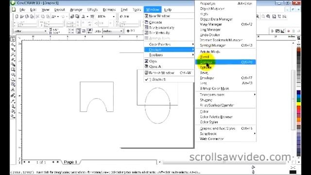Viewport: 311px width, 175px height.
Task: Select the Eyedropper tool in toolbox
Action: point(13,101)
